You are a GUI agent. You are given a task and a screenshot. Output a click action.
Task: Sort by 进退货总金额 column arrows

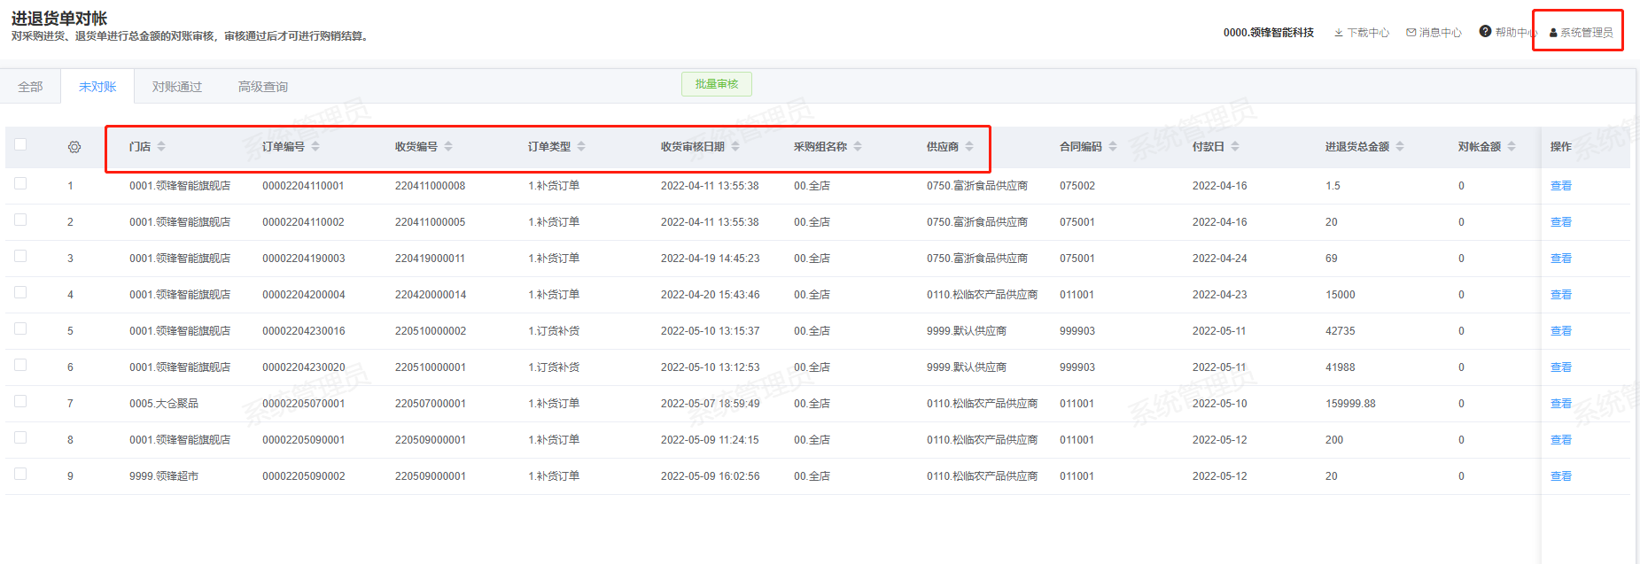pyautogui.click(x=1400, y=147)
